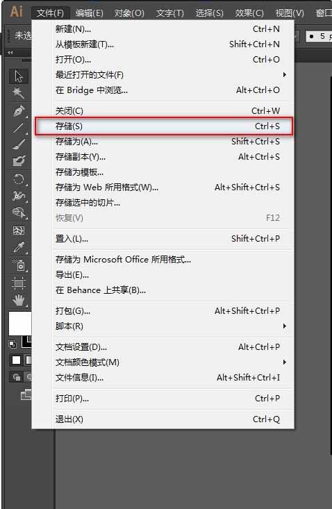Image resolution: width=332 pixels, height=509 pixels.
Task: Click the Gradient mode button
Action: (x=28, y=360)
